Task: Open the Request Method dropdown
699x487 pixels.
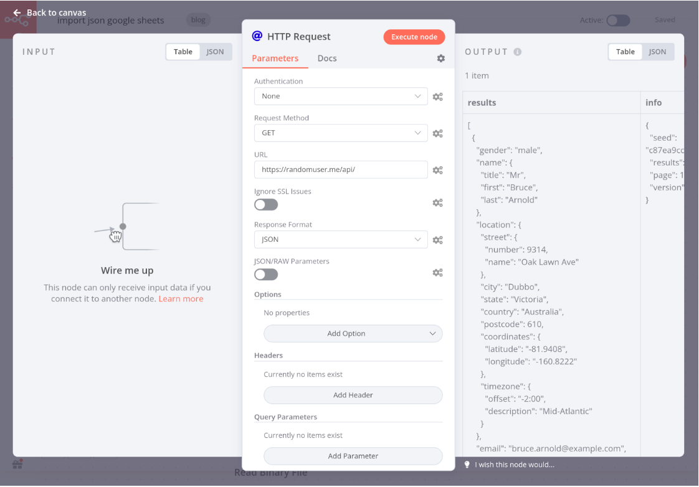Action: coord(340,133)
